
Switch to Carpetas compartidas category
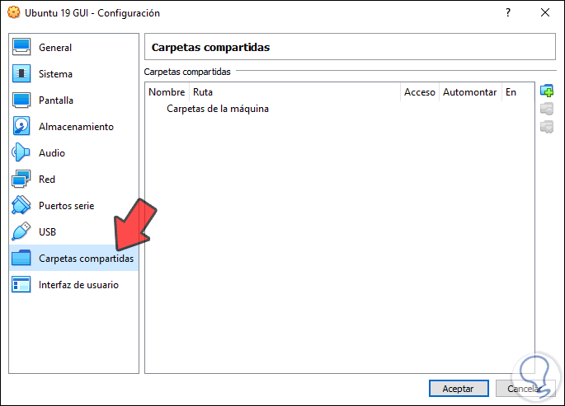[86, 259]
